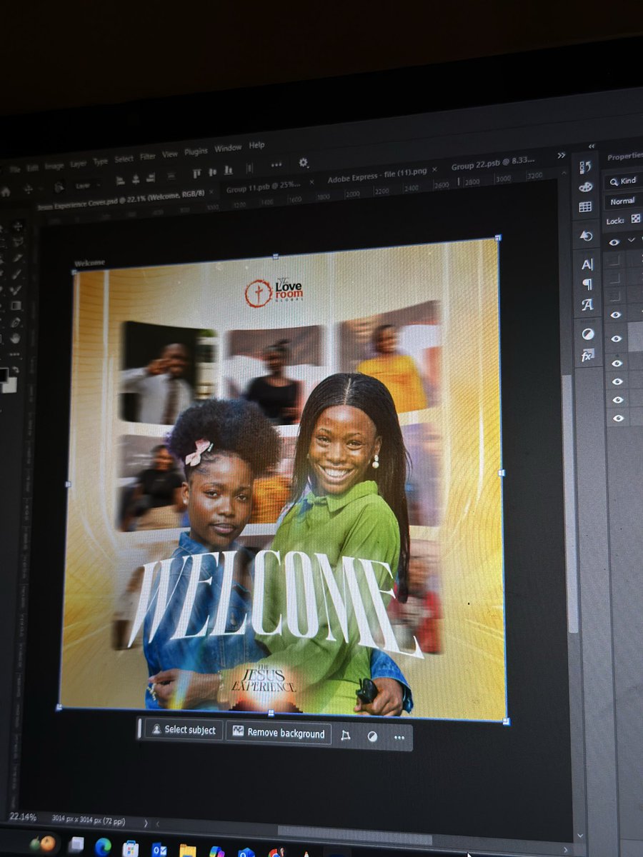This screenshot has width=643, height=857.
Task: Click the half-circle mask icon in contextual bar
Action: (x=372, y=736)
